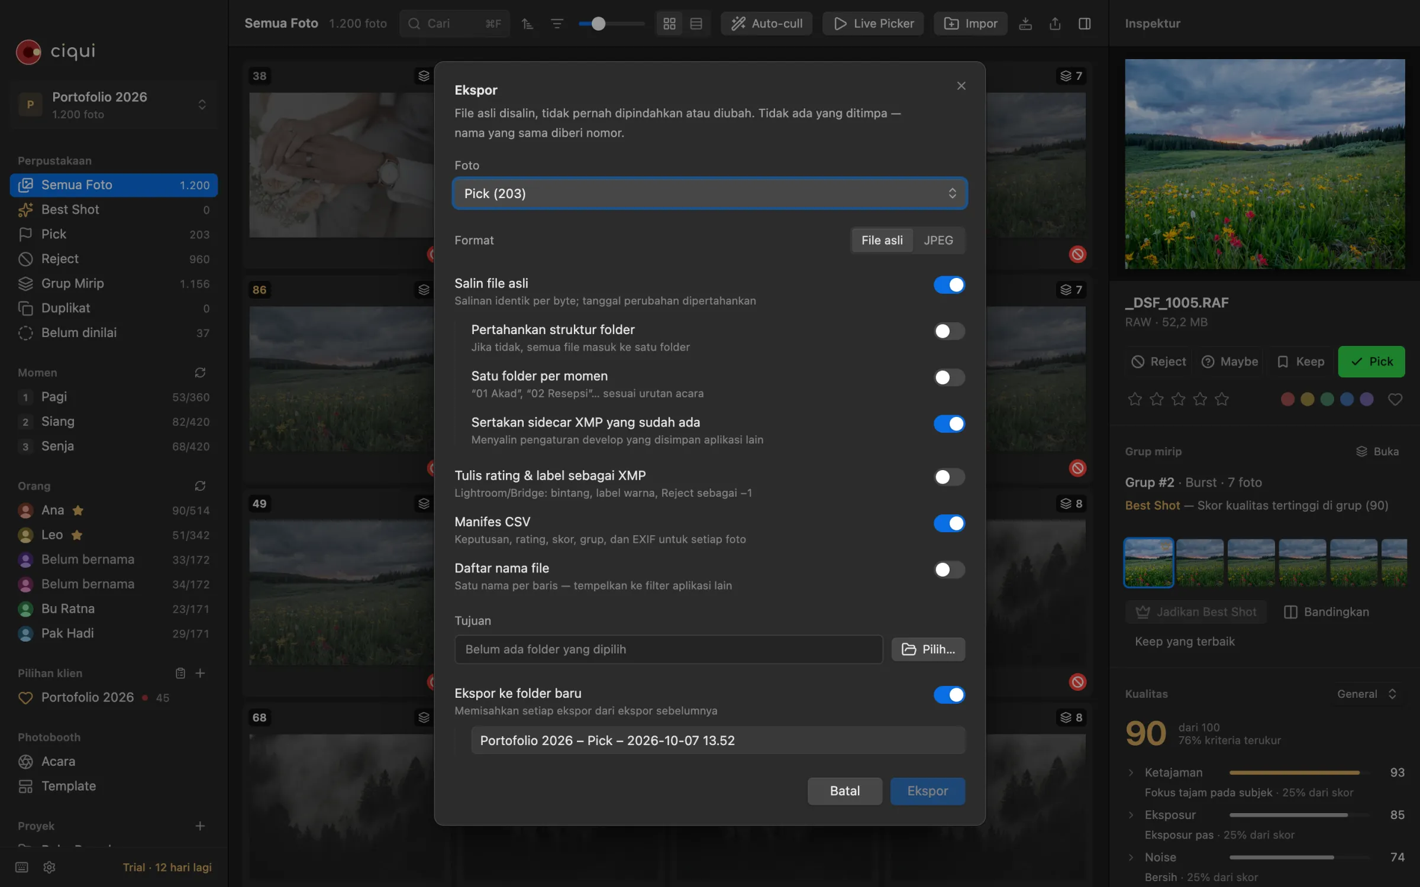Image resolution: width=1420 pixels, height=887 pixels.
Task: Select the JPEG format tab
Action: (x=938, y=240)
